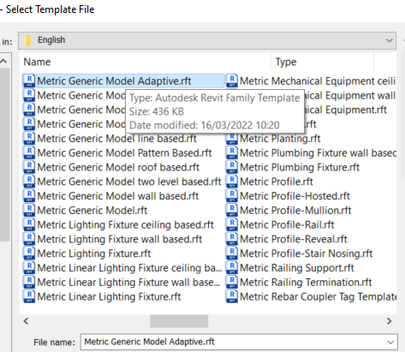Select Metric Generic Model roof based.rft

pos(118,167)
